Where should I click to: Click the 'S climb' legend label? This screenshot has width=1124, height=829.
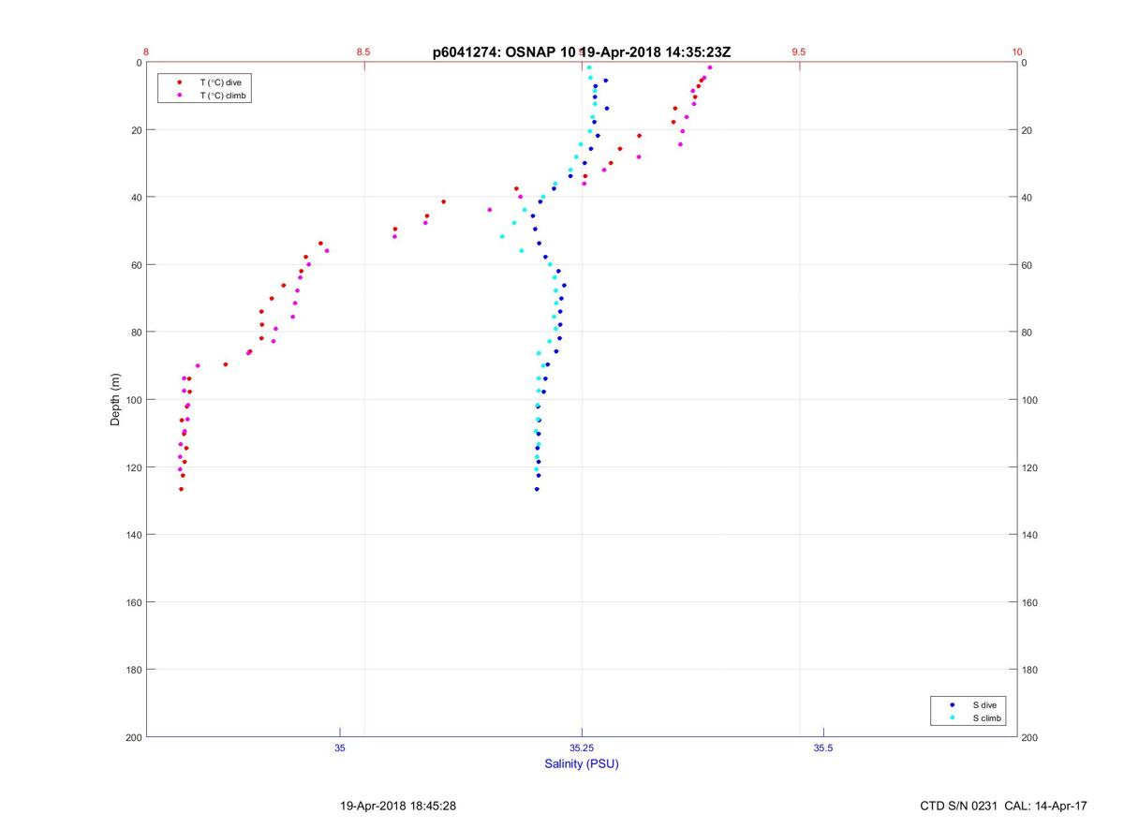click(987, 718)
